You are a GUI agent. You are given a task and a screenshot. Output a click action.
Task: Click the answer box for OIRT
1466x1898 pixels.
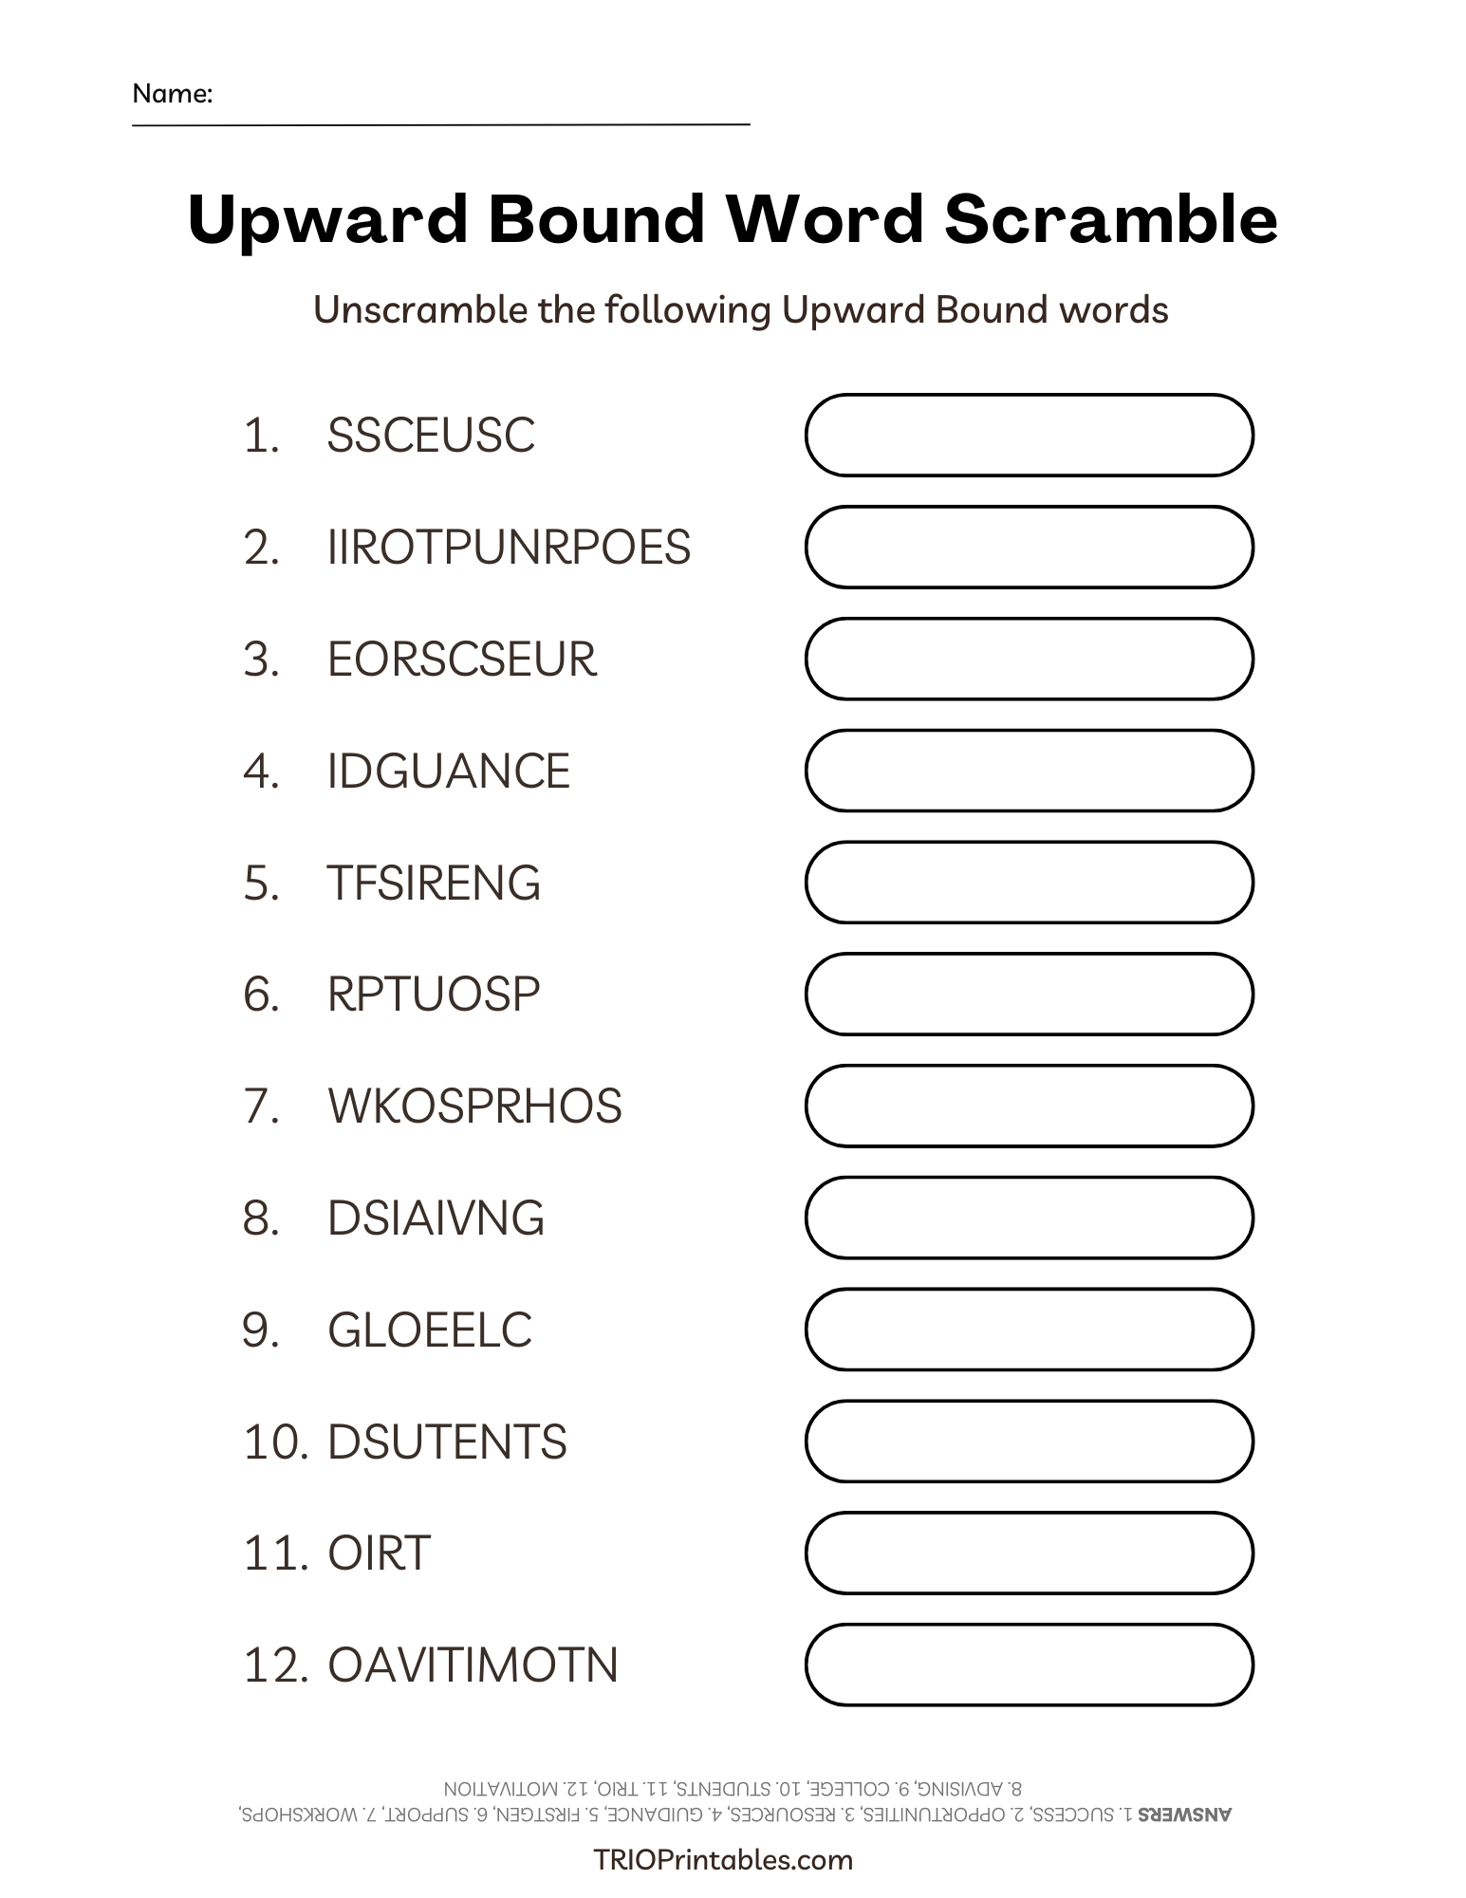coord(1029,1553)
